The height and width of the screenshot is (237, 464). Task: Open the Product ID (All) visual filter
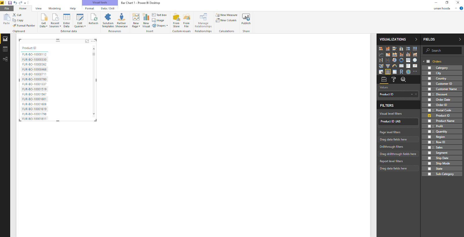tap(398, 121)
